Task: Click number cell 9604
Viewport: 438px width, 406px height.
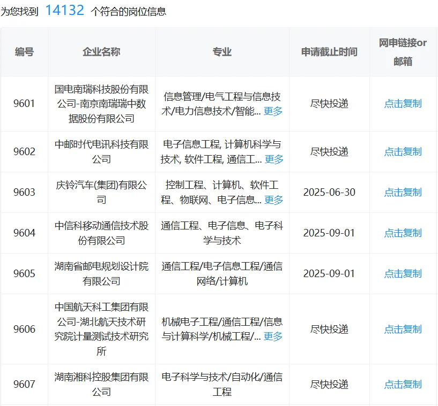Action: tap(24, 233)
